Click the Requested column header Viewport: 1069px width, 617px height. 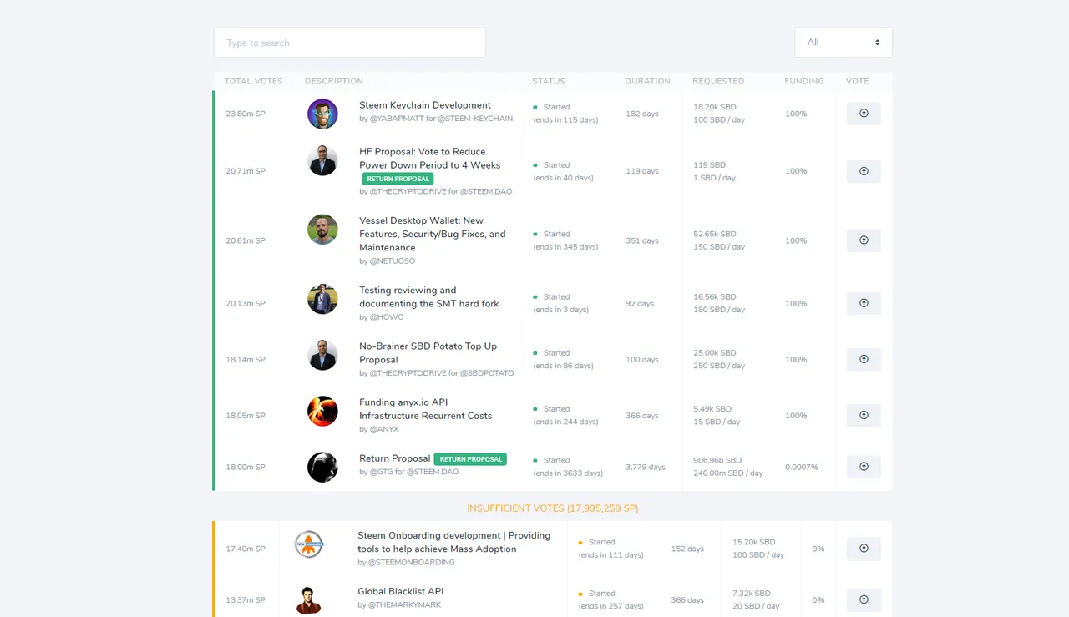718,81
